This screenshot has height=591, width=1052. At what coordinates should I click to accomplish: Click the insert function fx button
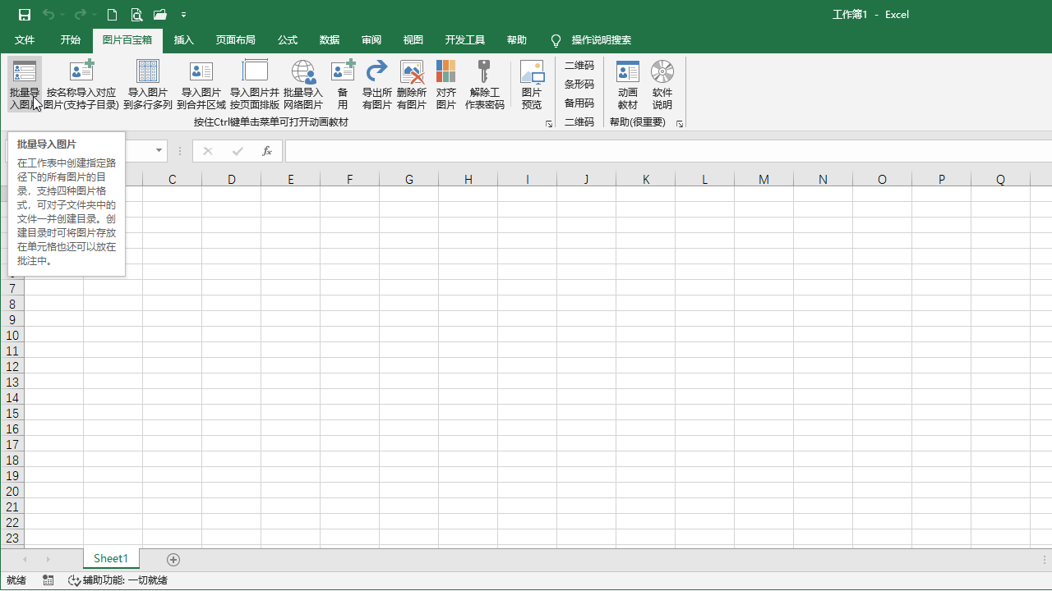[266, 151]
